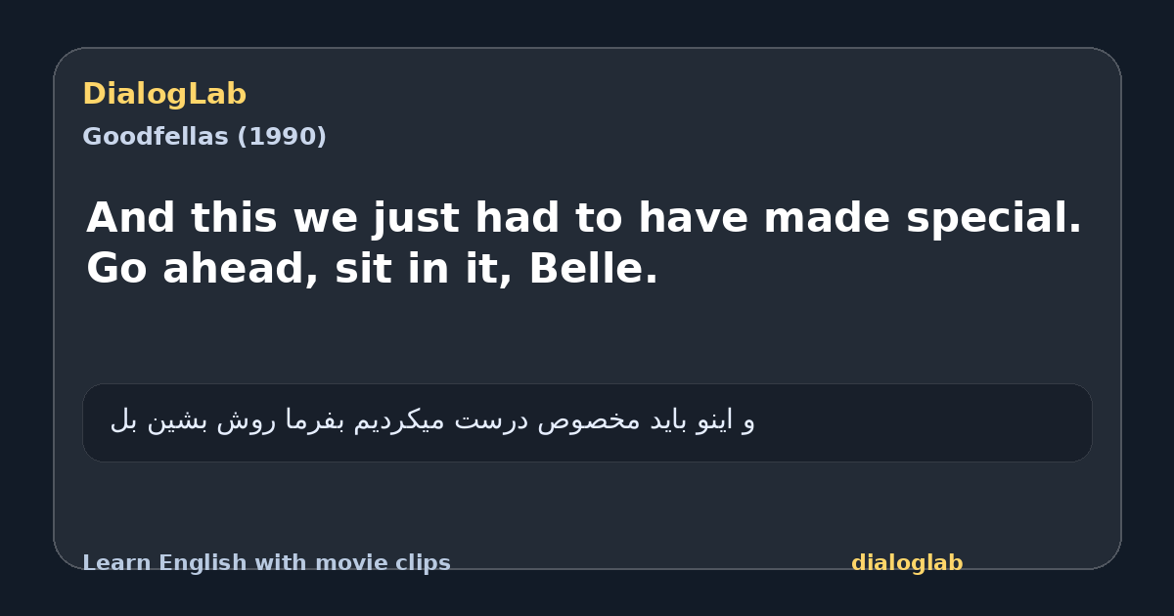
Task: Click the line 'Go ahead, sit in it, Belle.'
Action: [373, 269]
